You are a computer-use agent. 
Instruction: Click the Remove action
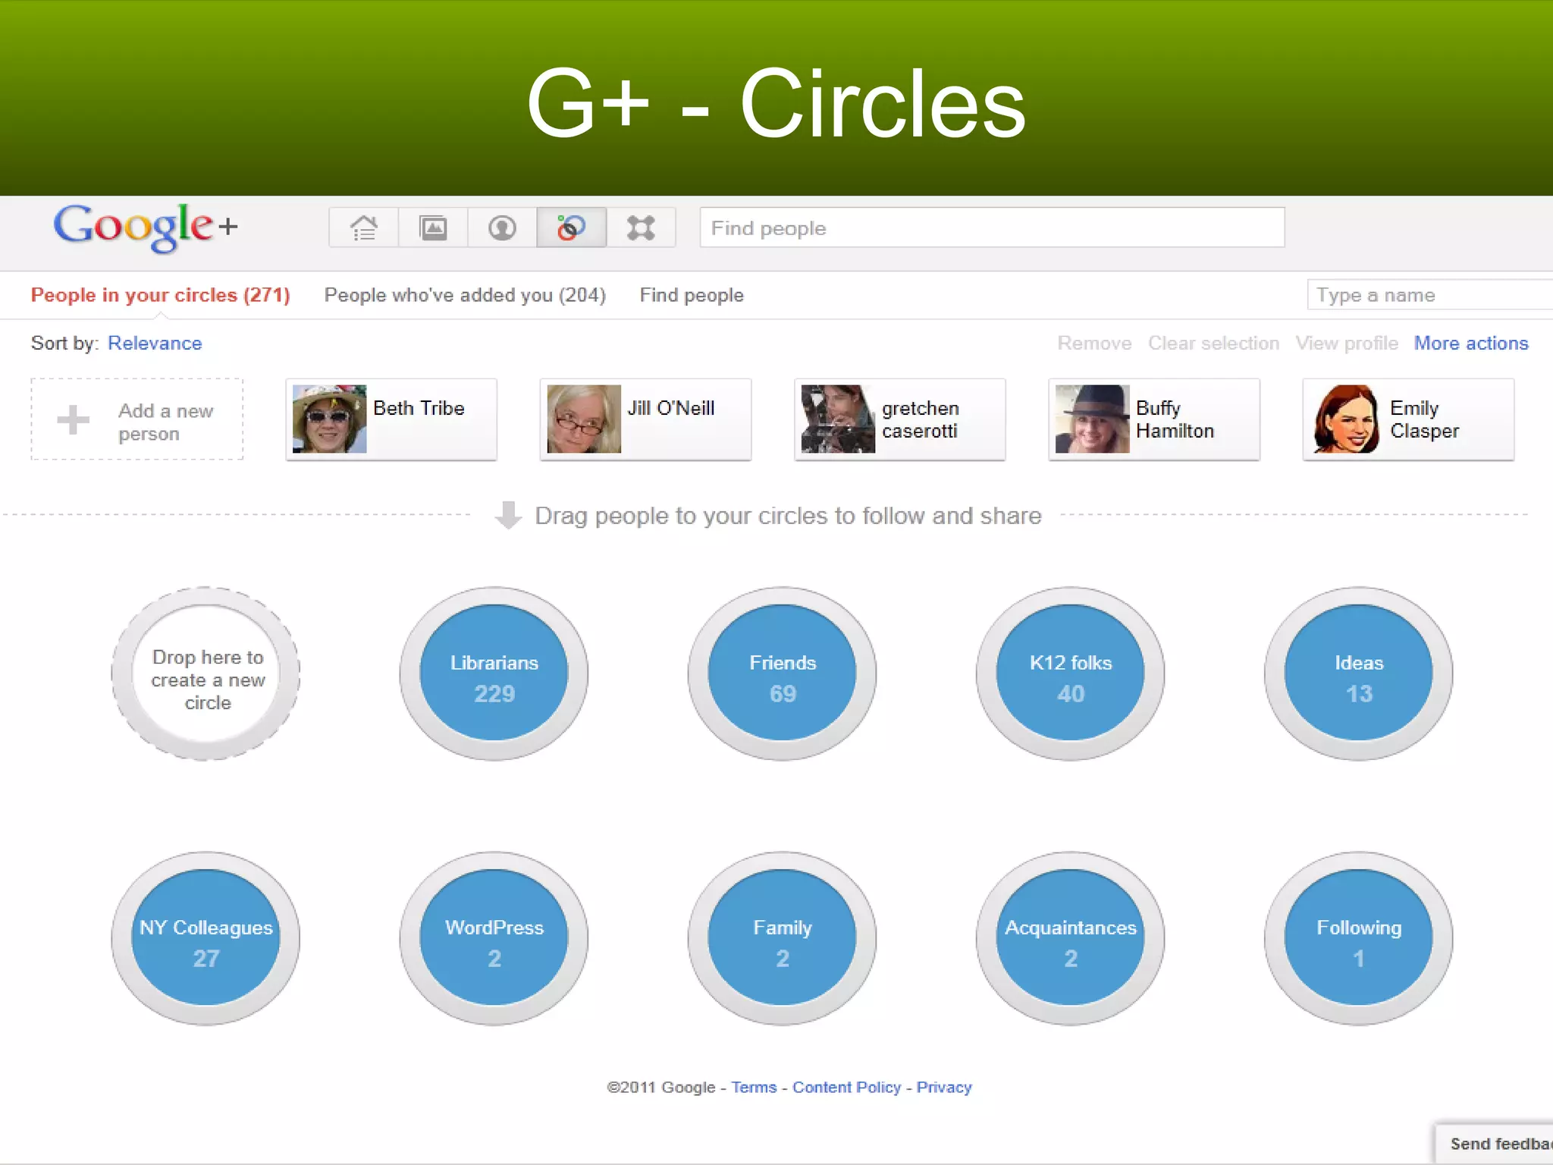pyautogui.click(x=1094, y=343)
